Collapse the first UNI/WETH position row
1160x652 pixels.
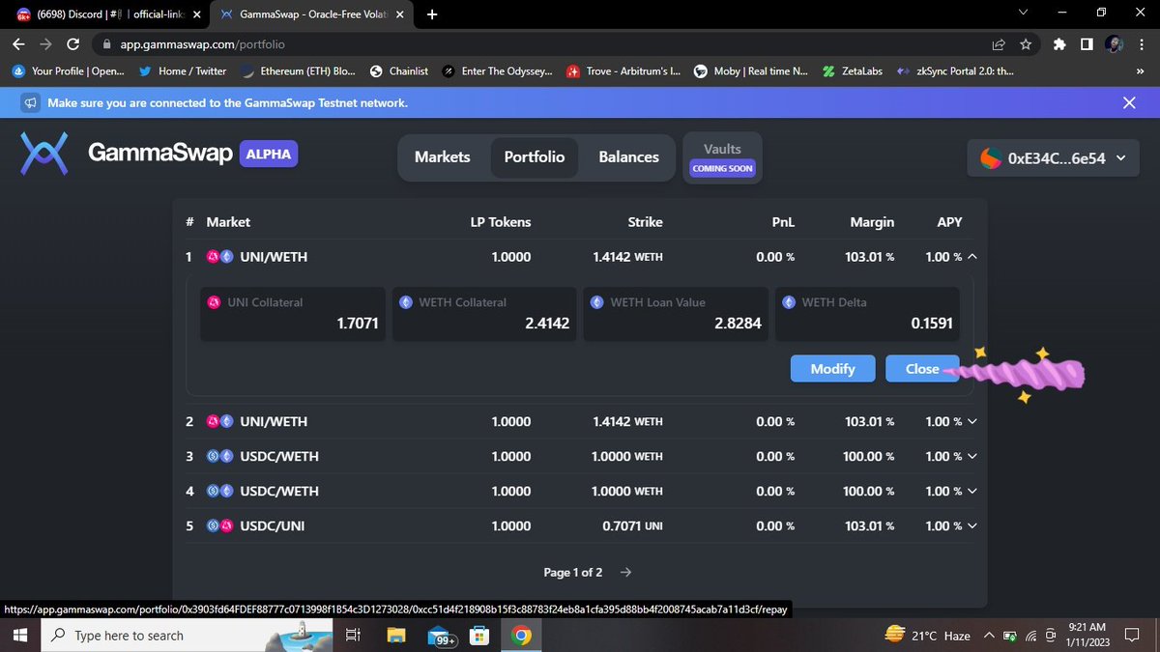click(971, 257)
